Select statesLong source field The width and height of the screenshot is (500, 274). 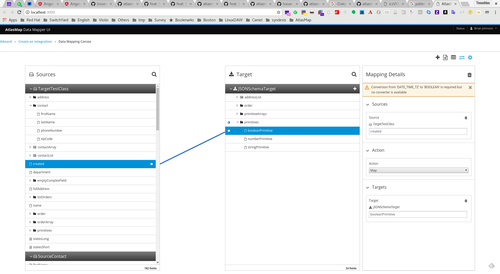(90, 239)
